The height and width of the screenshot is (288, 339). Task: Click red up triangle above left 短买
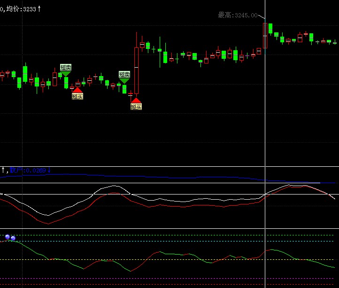point(77,90)
